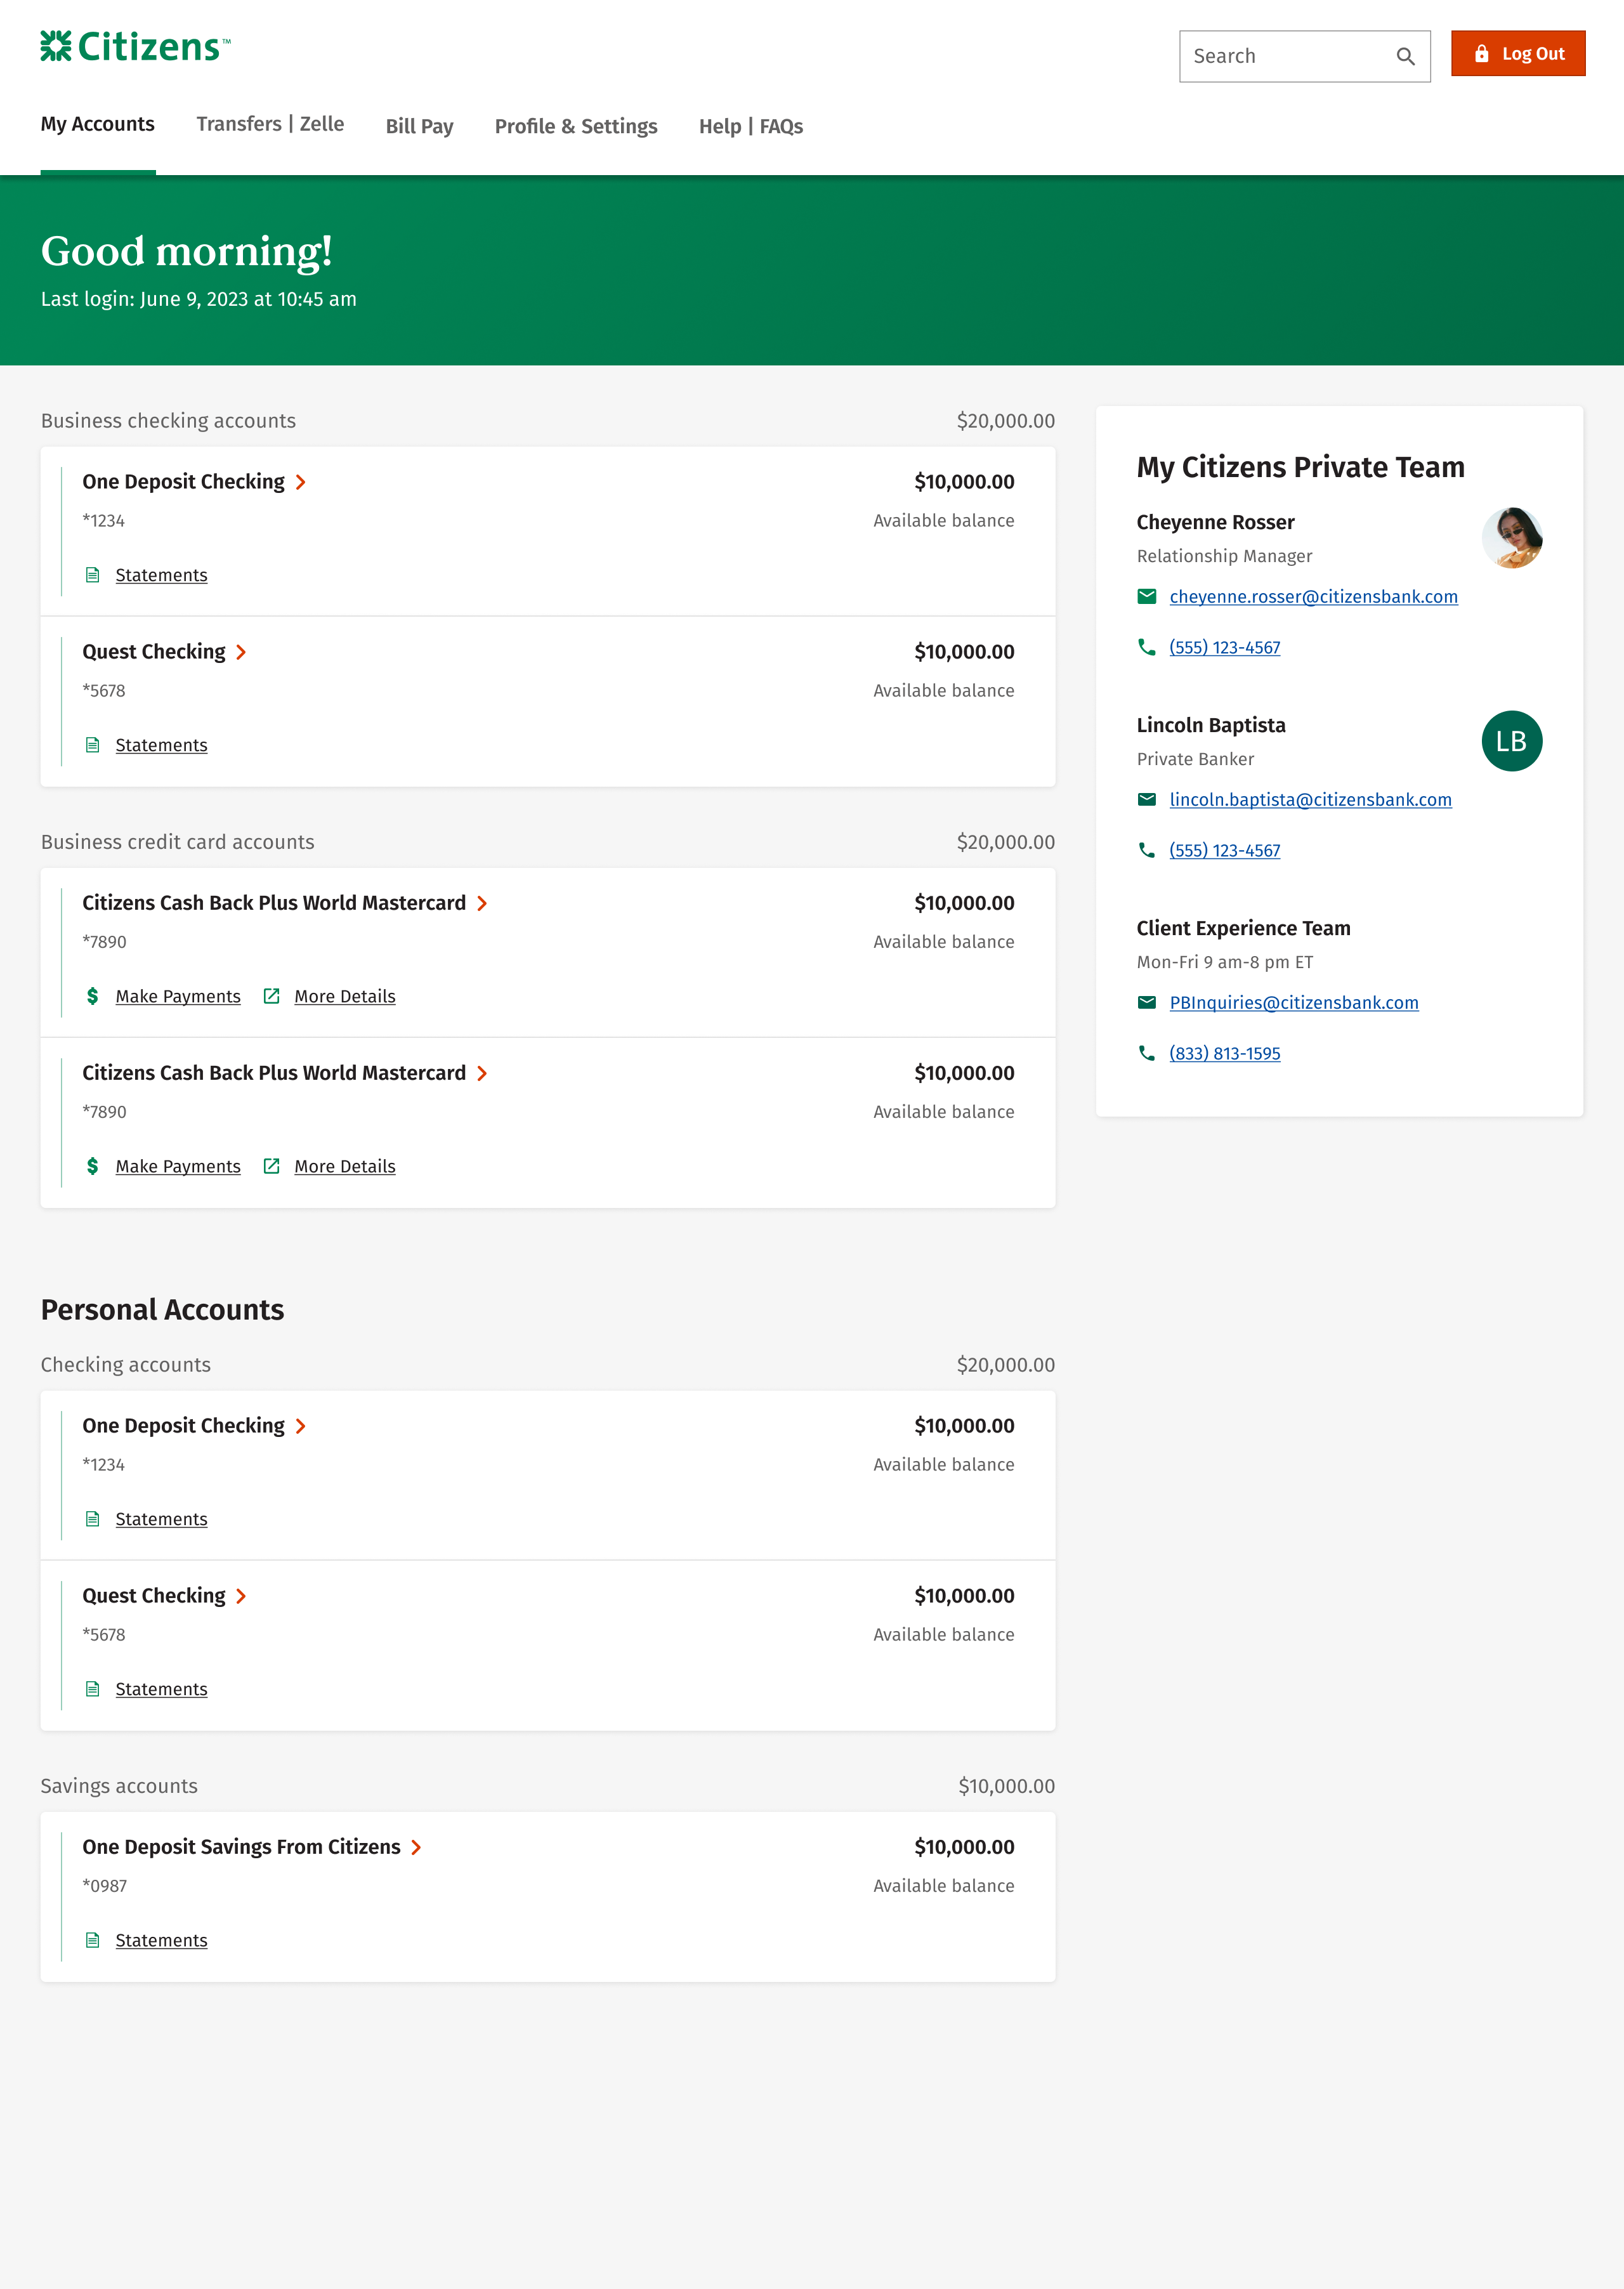The image size is (1624, 2289).
Task: Click the Citizens logo
Action: (x=135, y=47)
